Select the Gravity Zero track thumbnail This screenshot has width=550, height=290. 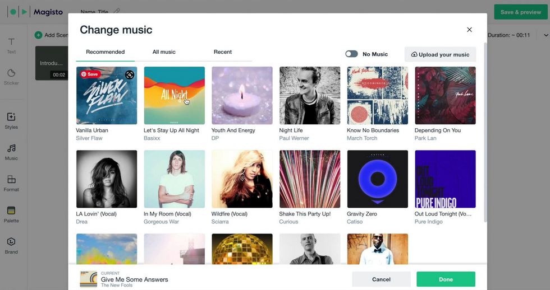[x=377, y=179]
